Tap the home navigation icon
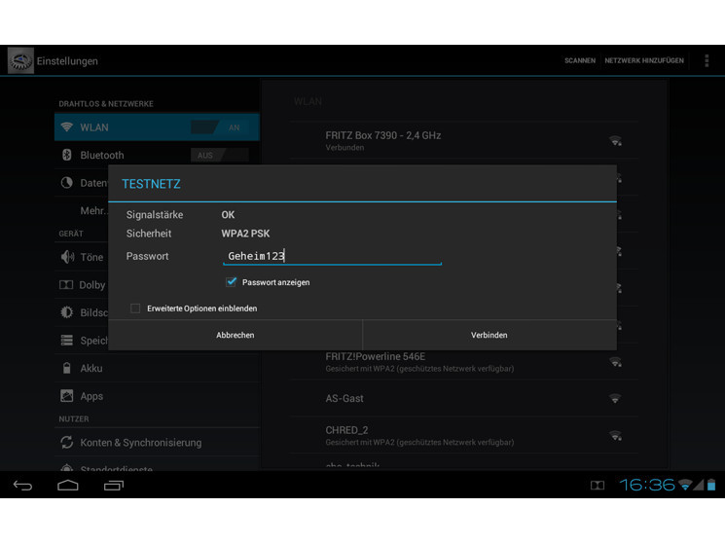This screenshot has width=725, height=544. [67, 486]
